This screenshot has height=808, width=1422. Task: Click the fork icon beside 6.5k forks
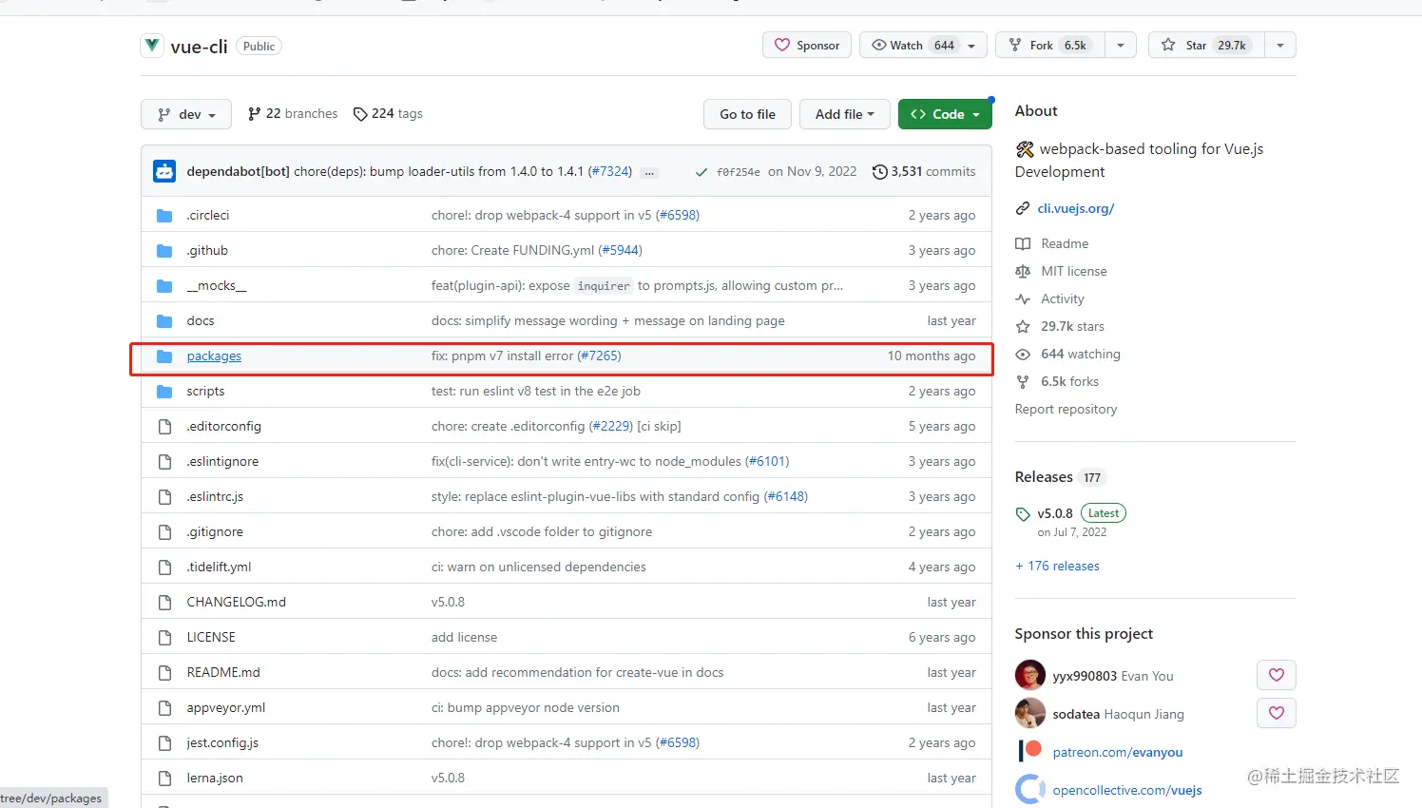click(1023, 382)
